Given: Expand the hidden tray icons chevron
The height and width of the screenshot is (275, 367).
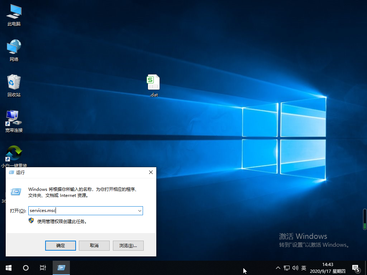Looking at the screenshot, I should (278, 267).
